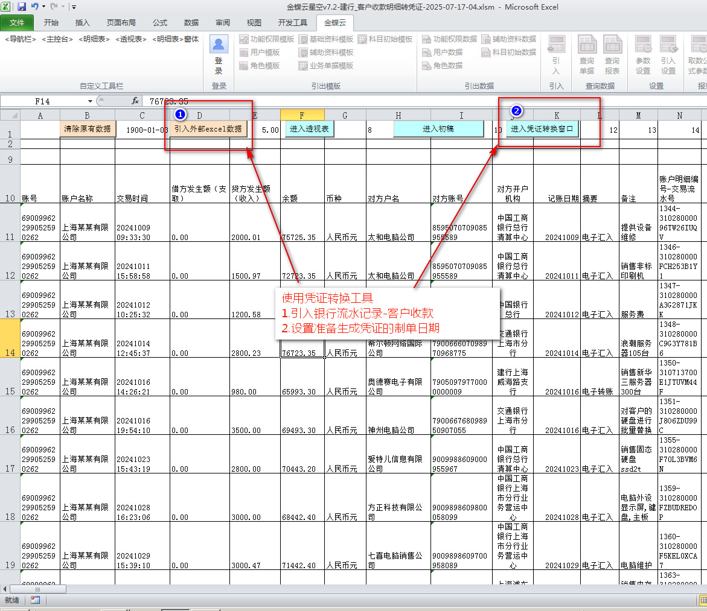Viewport: 707px width, 611px height.
Task: Open the 文件 file tab
Action: pyautogui.click(x=17, y=22)
